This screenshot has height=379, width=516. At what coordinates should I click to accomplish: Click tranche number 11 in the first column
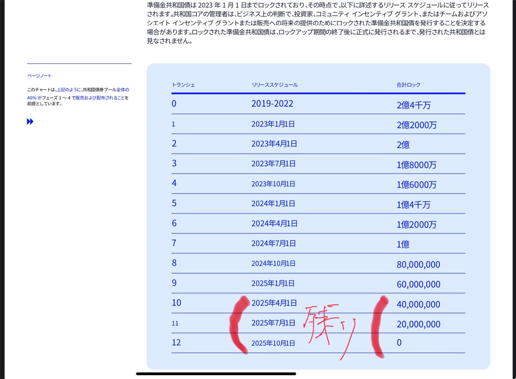tap(175, 323)
